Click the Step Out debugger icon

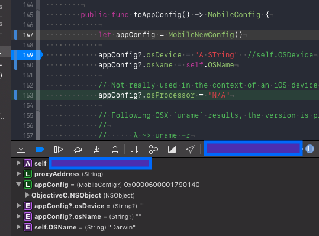115,150
